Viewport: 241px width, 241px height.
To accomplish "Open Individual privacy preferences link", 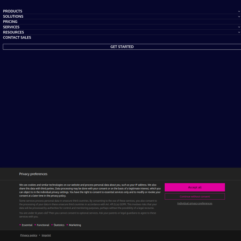I will pos(195,203).
